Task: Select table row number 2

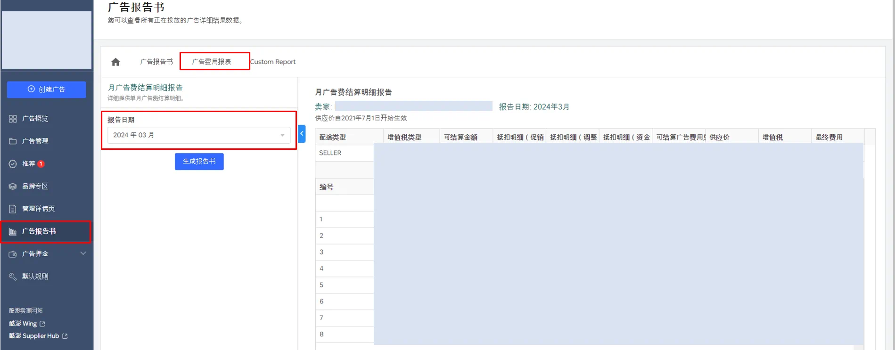Action: point(345,236)
